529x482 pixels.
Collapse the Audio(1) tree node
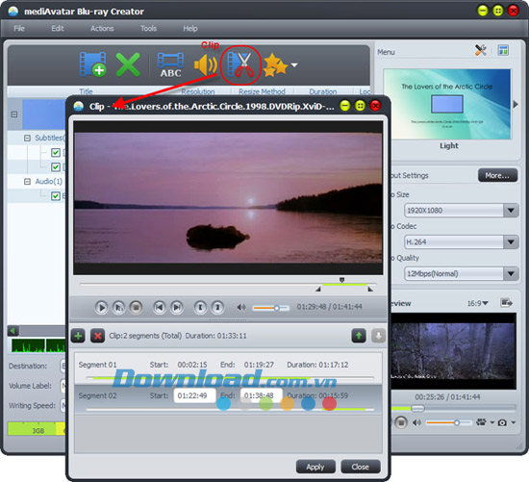(x=27, y=182)
